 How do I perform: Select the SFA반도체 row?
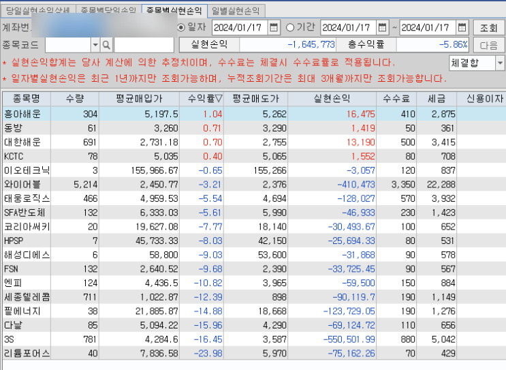click(254, 213)
